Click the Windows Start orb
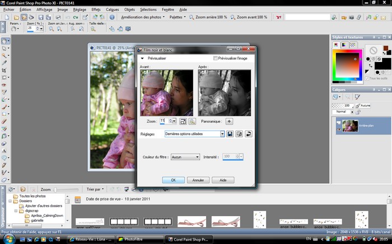The width and height of the screenshot is (392, 244). [x=9, y=239]
